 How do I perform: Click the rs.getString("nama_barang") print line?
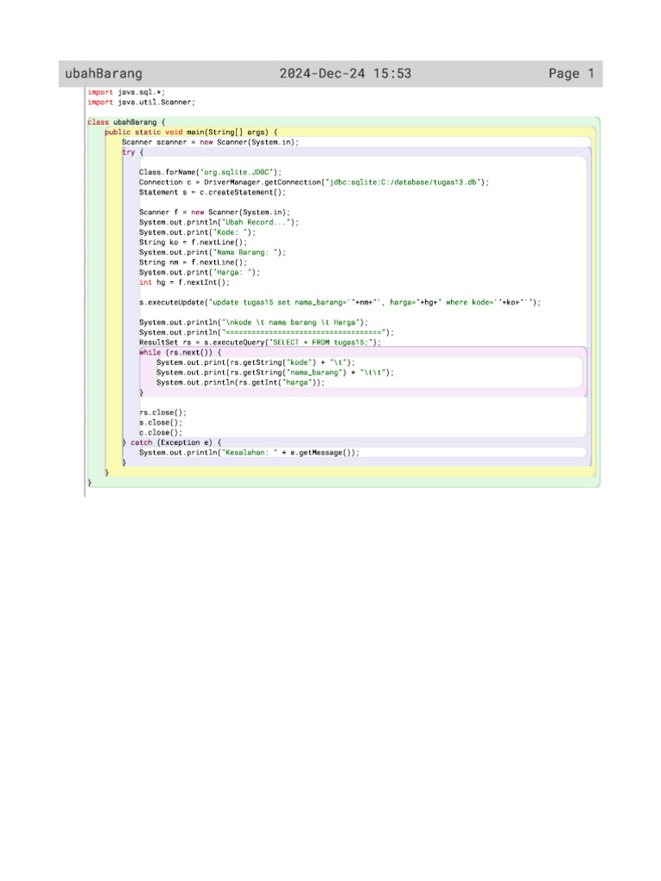pyautogui.click(x=275, y=373)
